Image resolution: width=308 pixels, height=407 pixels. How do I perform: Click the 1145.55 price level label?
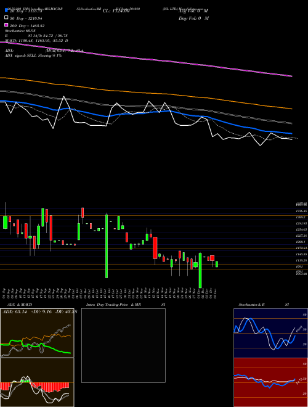click(x=301, y=254)
